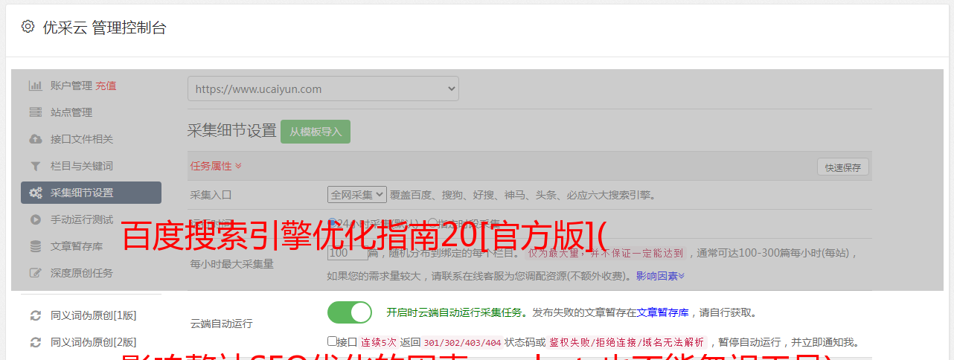The height and width of the screenshot is (360, 954).
Task: Select 栏目与关键词 in sidebar
Action: (82, 166)
